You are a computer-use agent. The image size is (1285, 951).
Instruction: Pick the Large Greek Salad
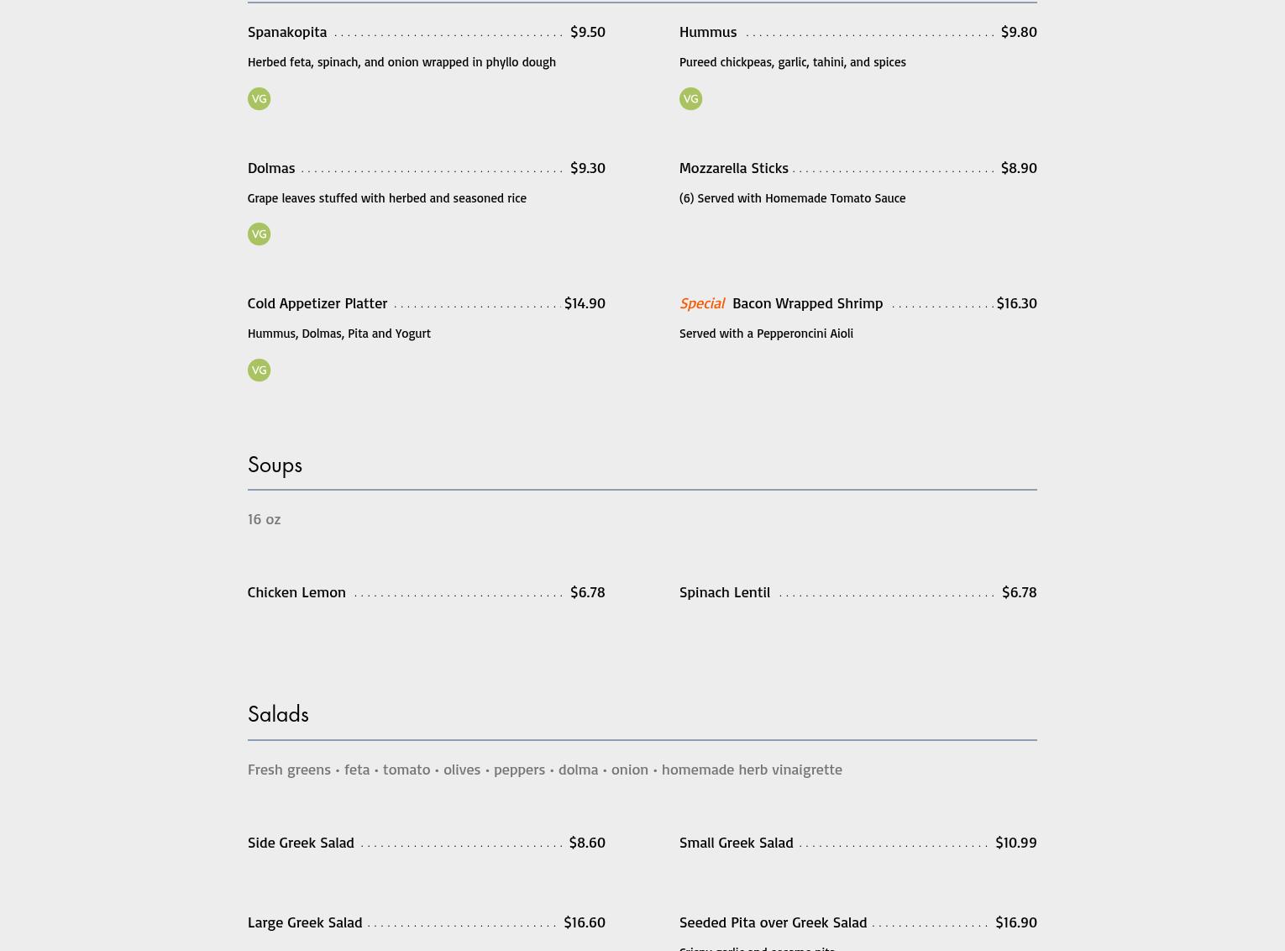coord(305,922)
